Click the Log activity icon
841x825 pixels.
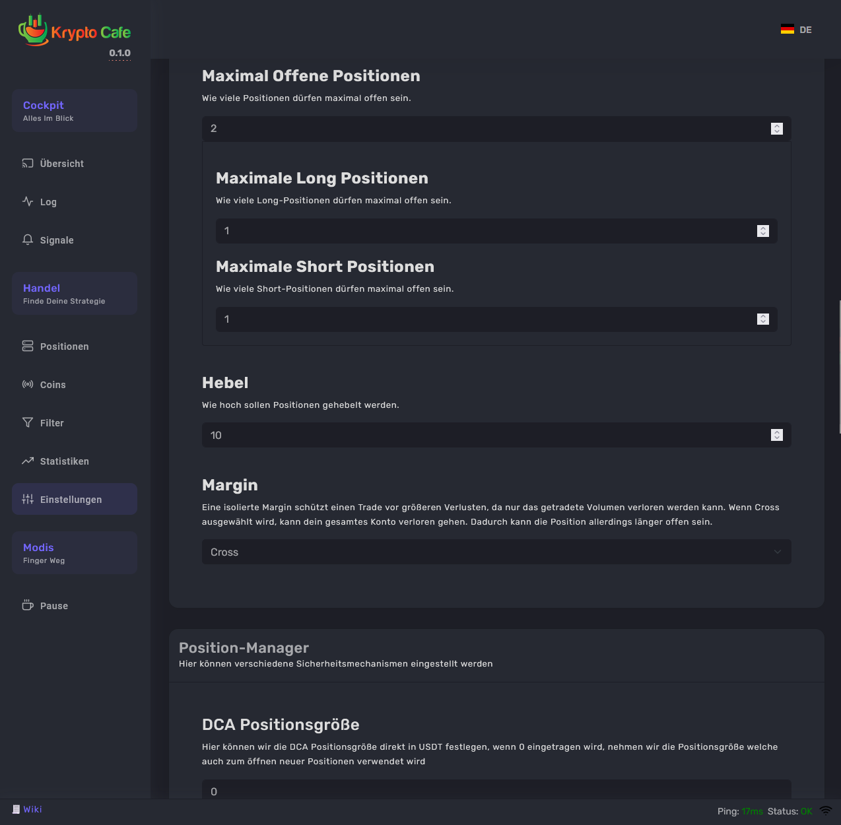28,201
